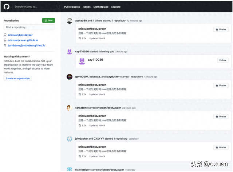The width and height of the screenshot is (233, 172).
Task: Click '2 hours ago' timestamp text
Action: point(121,52)
